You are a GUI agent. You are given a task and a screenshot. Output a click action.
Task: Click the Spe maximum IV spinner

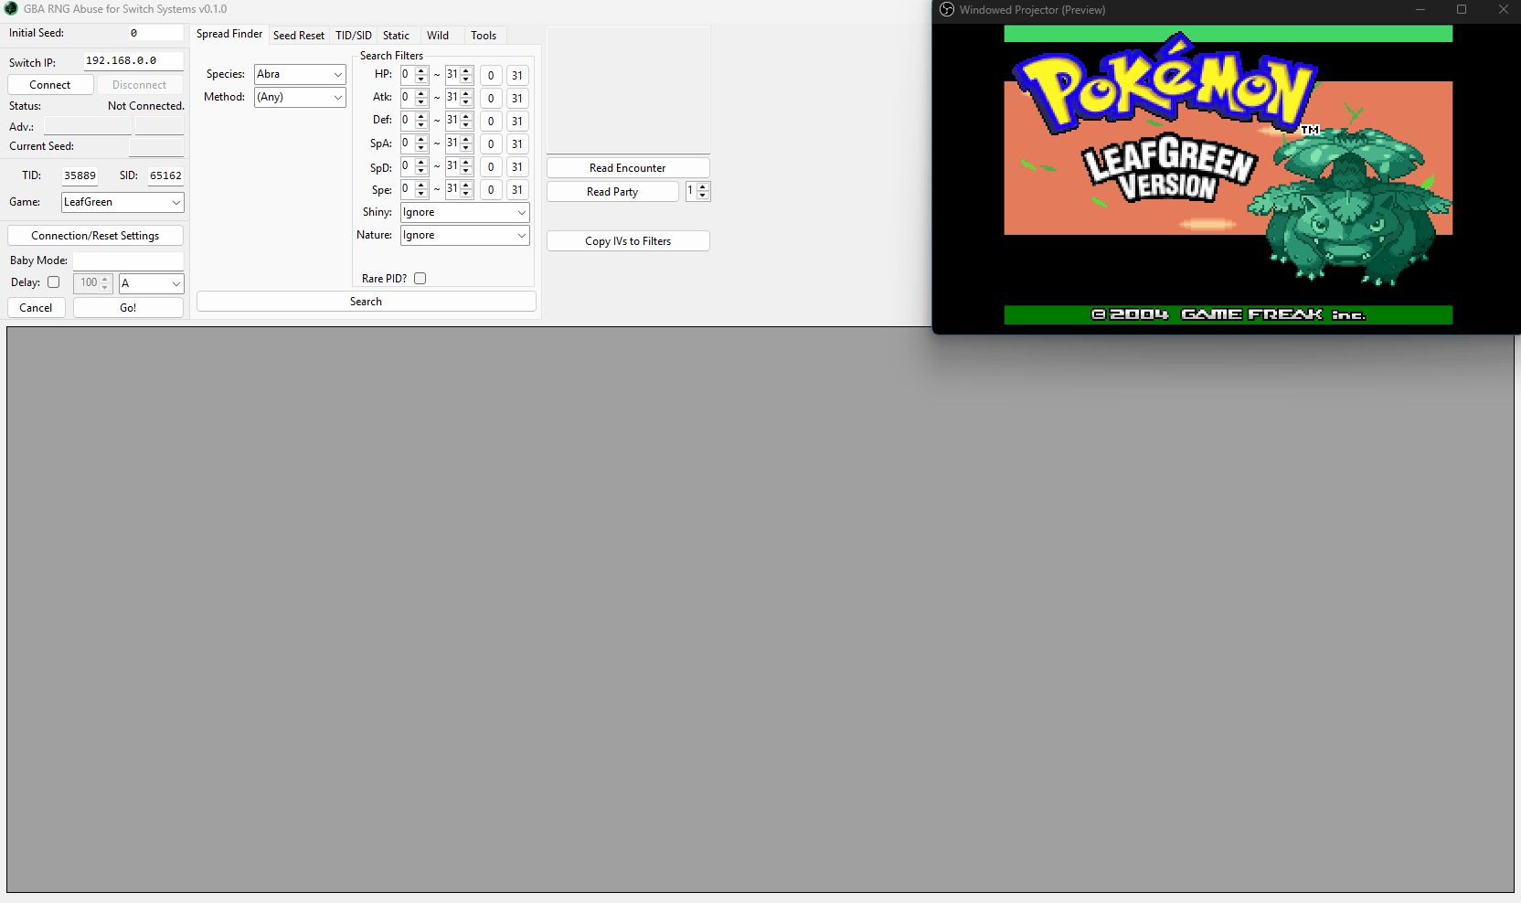[x=459, y=189]
